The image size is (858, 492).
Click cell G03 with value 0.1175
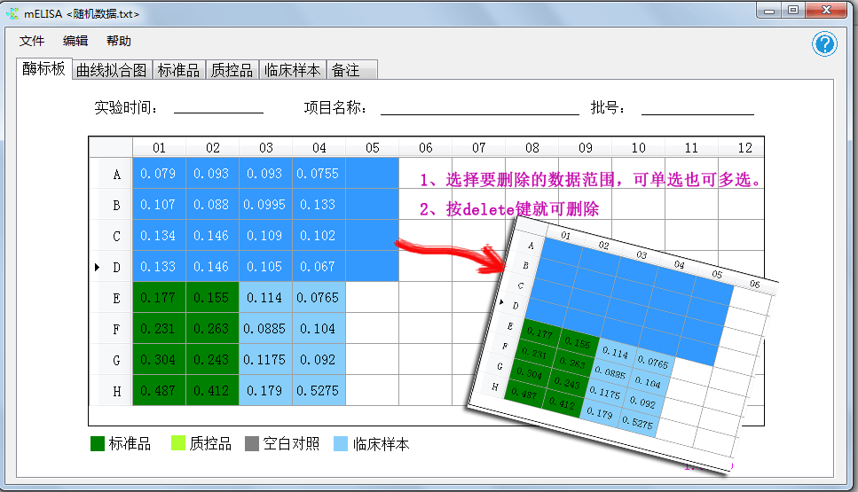click(265, 360)
